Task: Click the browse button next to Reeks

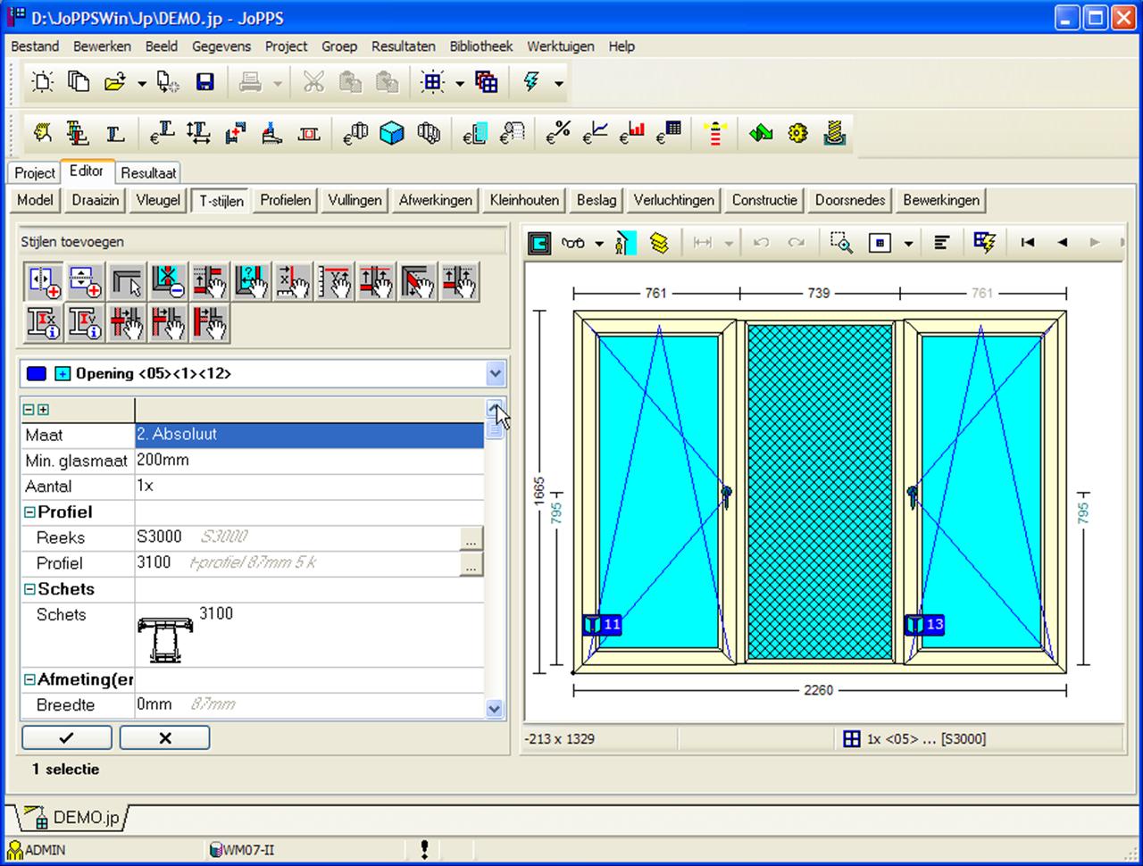Action: [471, 538]
